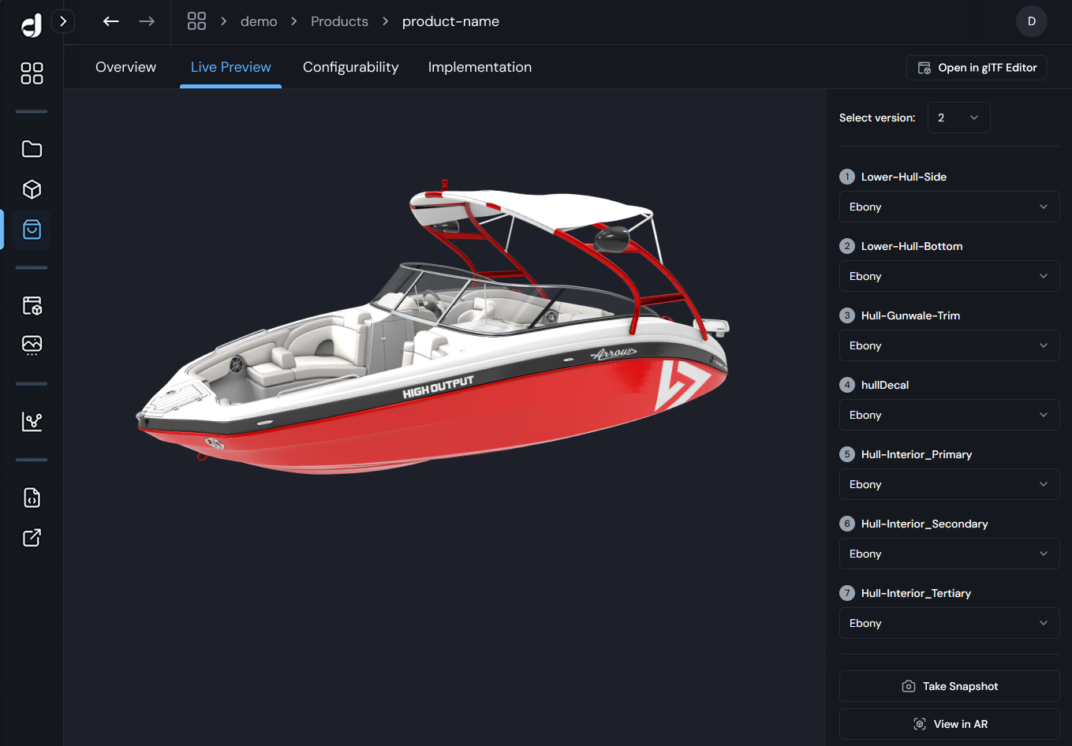Open the analytics chart icon
The image size is (1072, 746).
32,422
